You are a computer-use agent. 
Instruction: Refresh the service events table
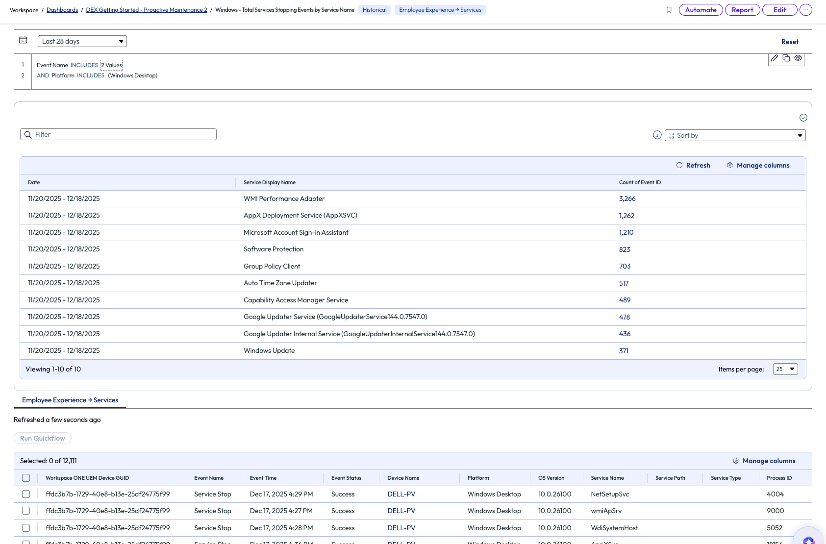point(693,165)
